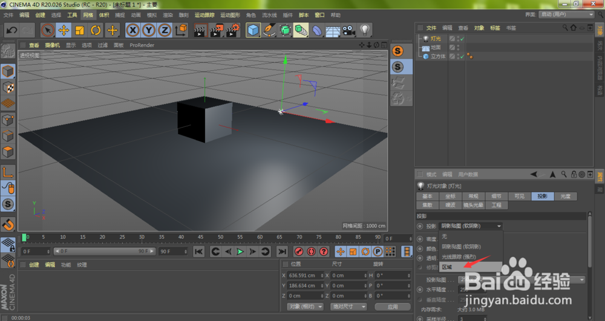Switch to Texture mode in left palette
This screenshot has width=605, height=321.
click(x=8, y=88)
